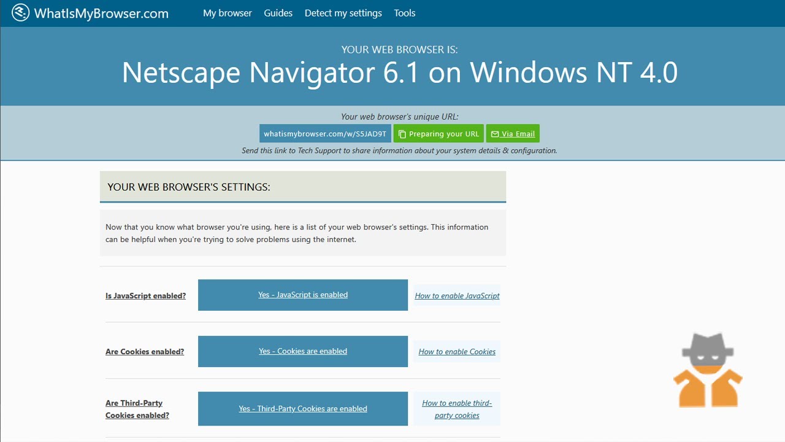Click the WhatIsMyBrowser logo icon
The image size is (785, 442).
coord(20,13)
